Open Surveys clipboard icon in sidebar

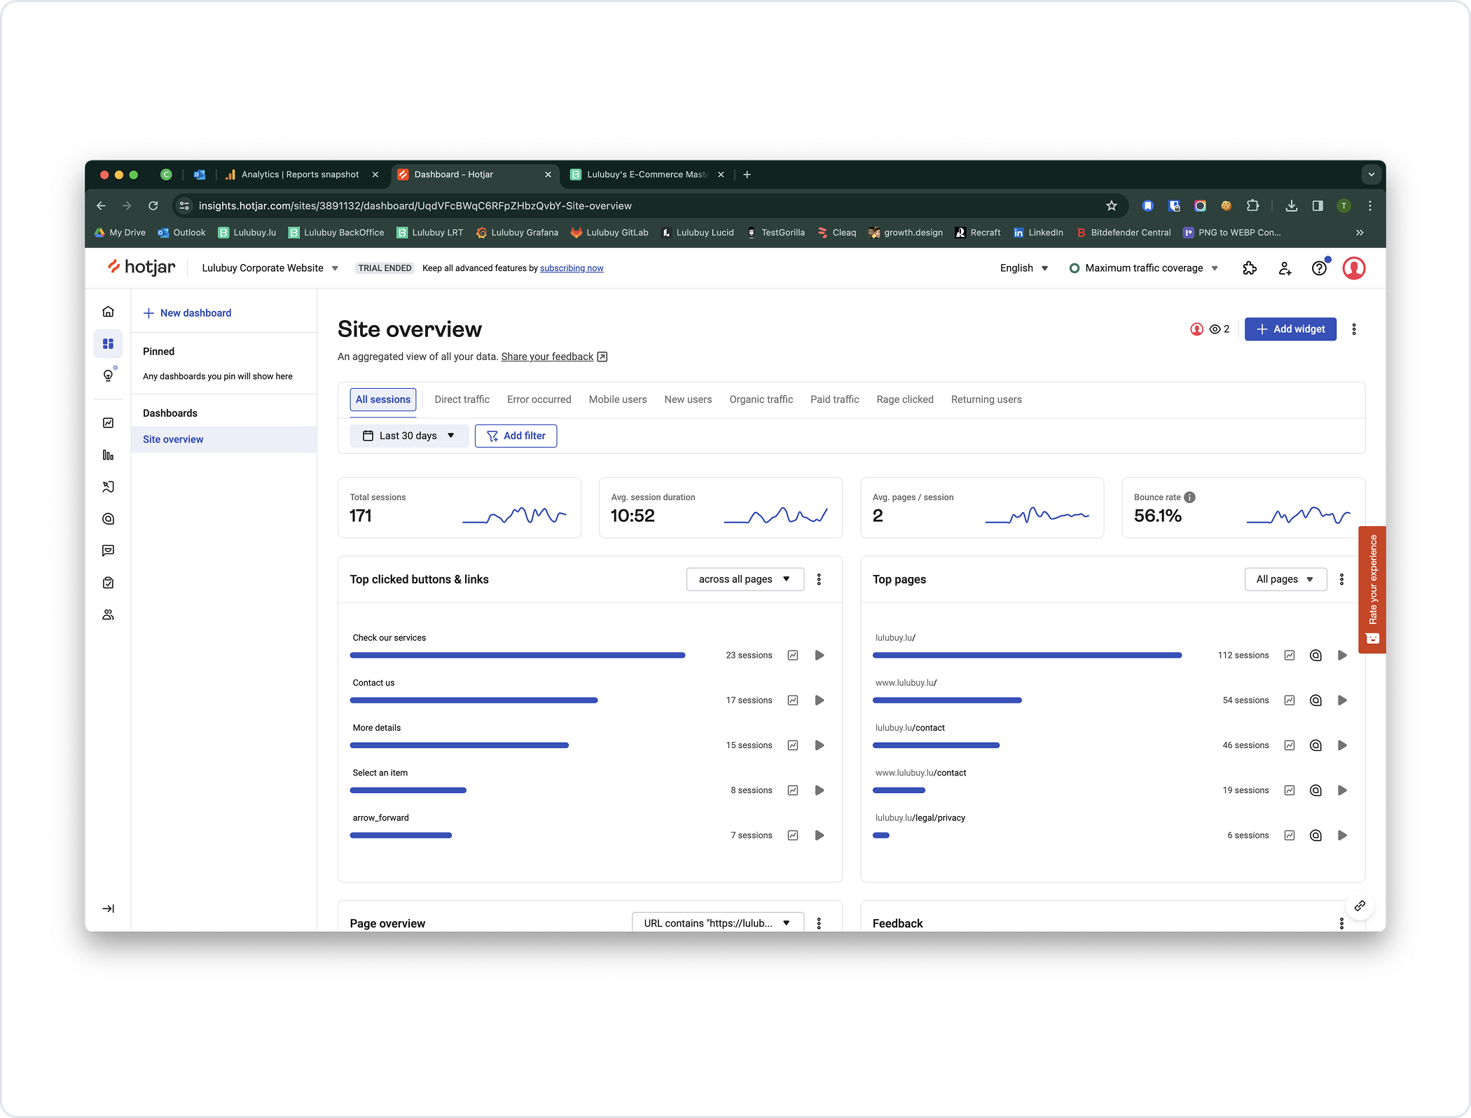[x=108, y=583]
